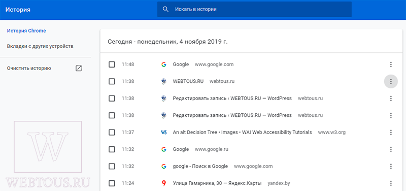Click the 11:37 timestamp
The image size is (406, 191).
tap(128, 133)
